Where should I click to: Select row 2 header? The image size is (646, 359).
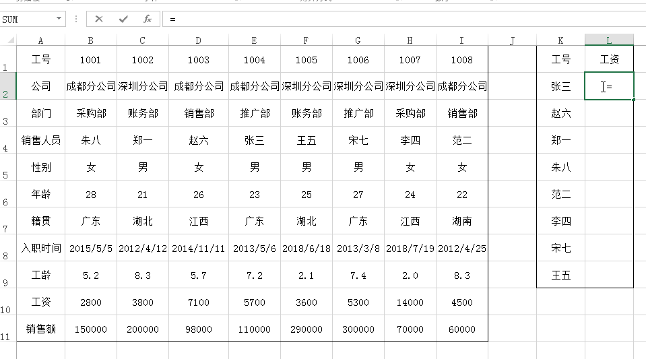click(x=8, y=86)
